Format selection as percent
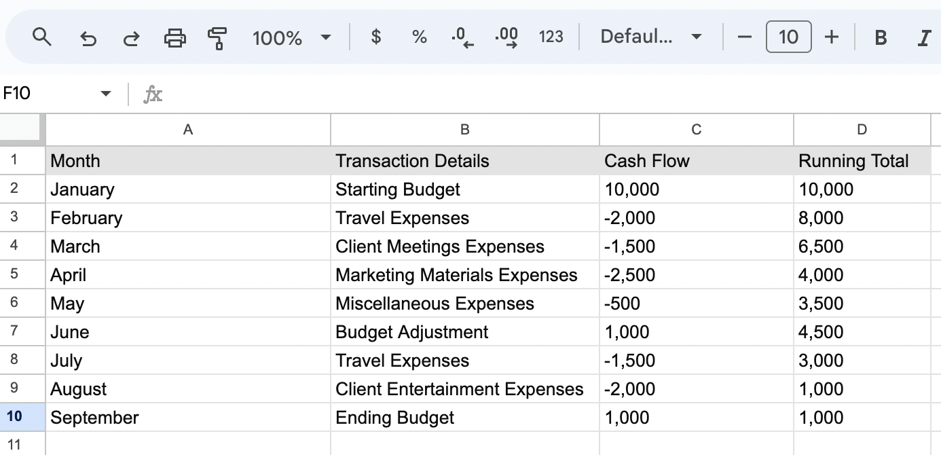 [x=420, y=37]
